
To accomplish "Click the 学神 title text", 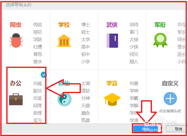I will [x=134, y=91].
